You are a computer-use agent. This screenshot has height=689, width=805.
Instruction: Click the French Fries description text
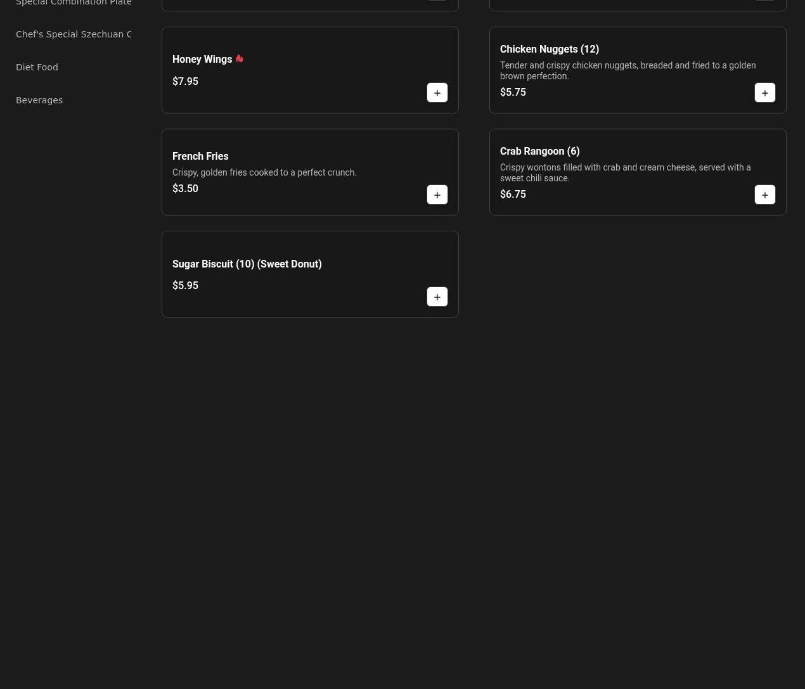264,172
